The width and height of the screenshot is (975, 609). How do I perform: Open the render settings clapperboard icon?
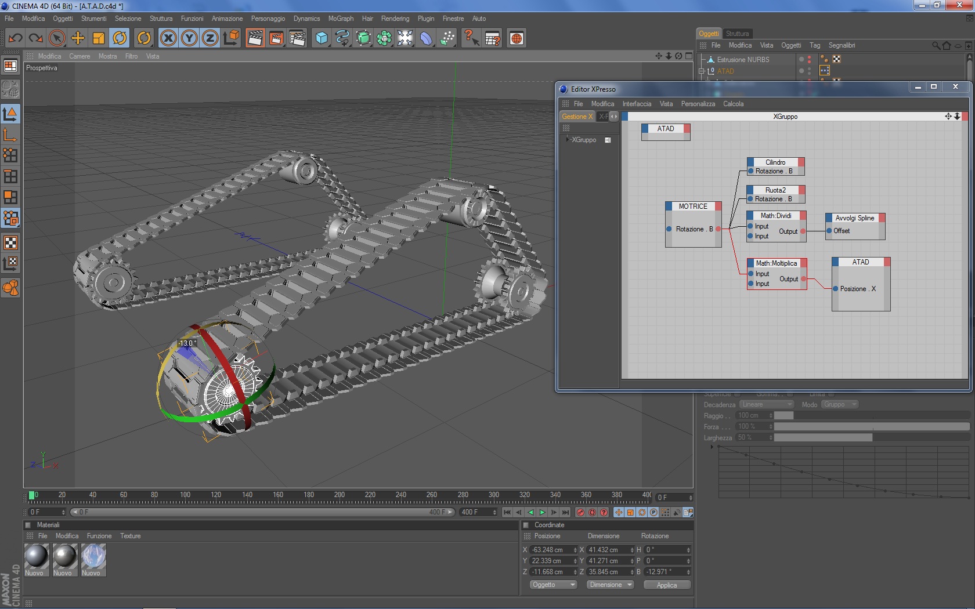[x=297, y=38]
